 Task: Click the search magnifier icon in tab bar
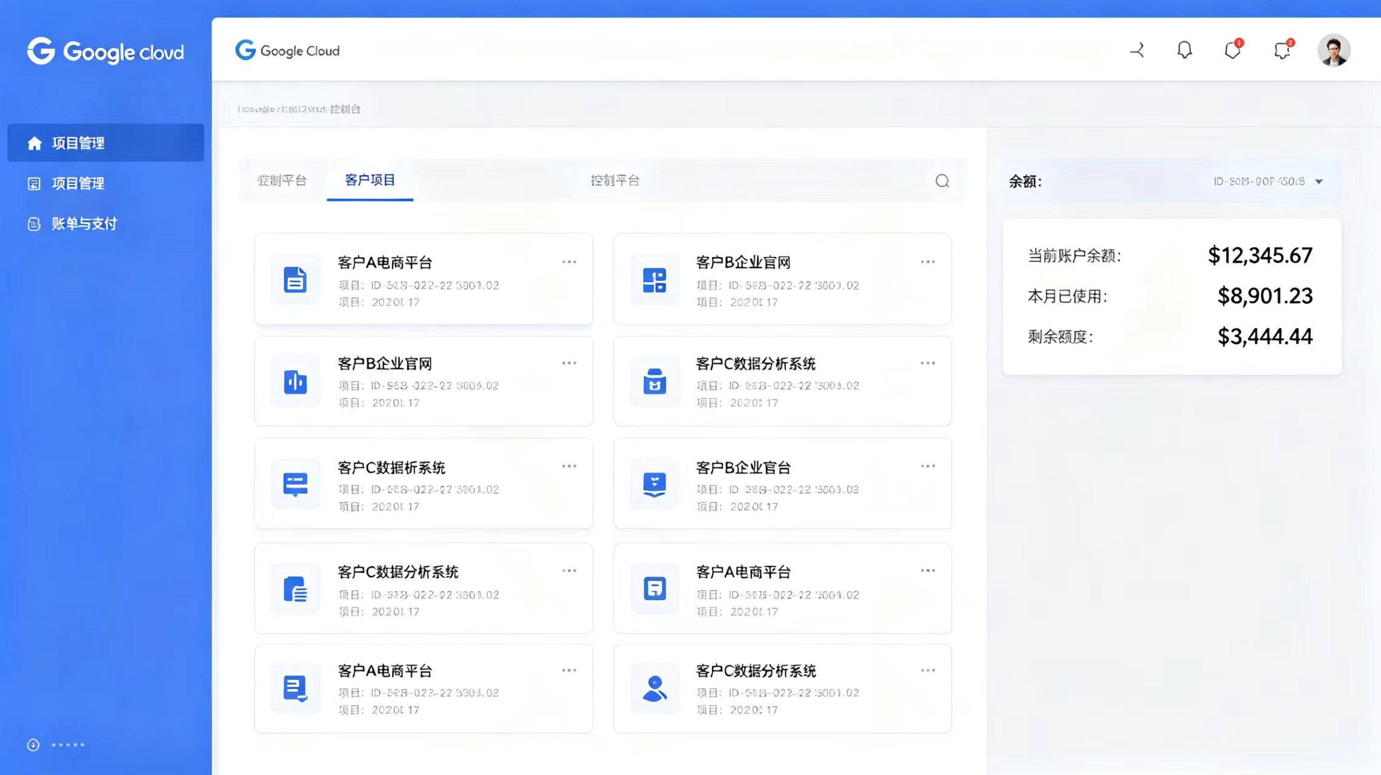(942, 180)
